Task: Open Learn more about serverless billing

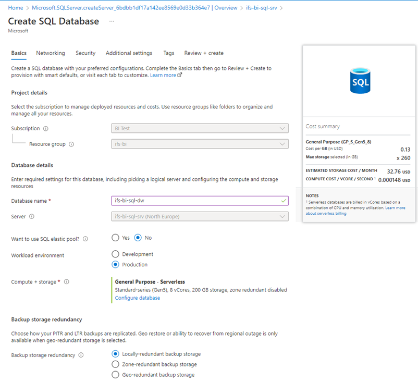Action: pyautogui.click(x=327, y=212)
